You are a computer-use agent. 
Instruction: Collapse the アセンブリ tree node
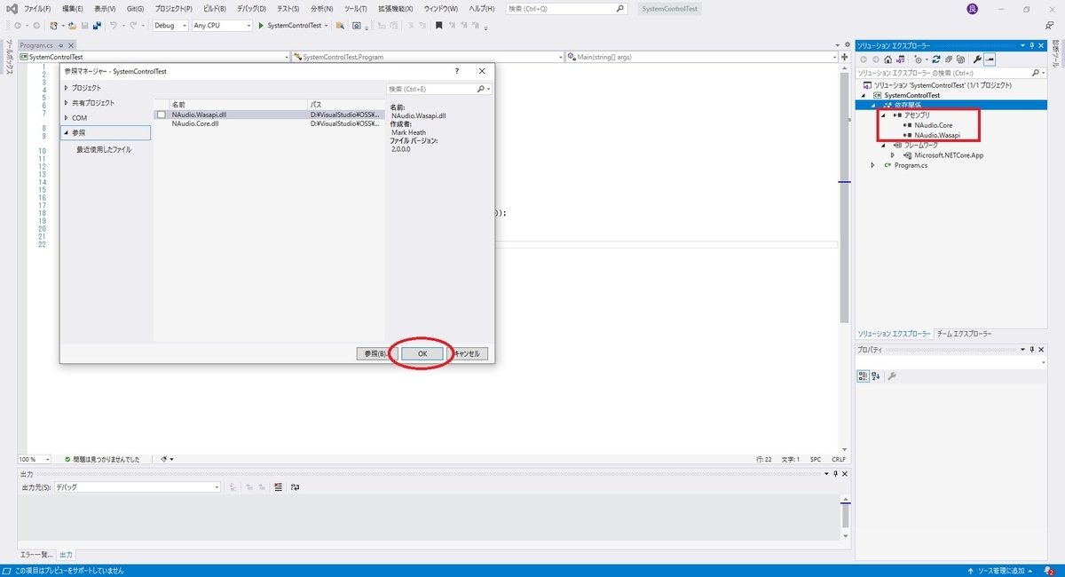885,115
